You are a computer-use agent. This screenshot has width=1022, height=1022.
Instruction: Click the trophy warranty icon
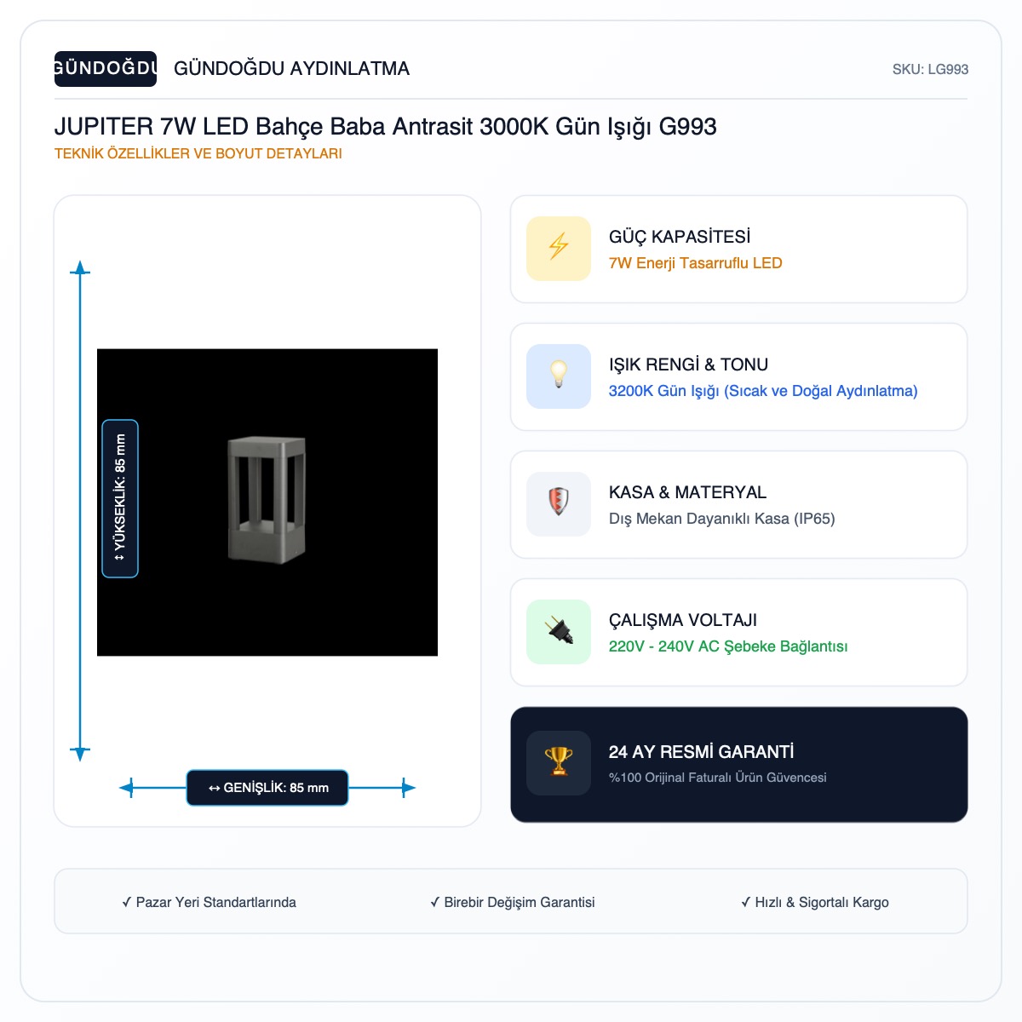[x=559, y=763]
